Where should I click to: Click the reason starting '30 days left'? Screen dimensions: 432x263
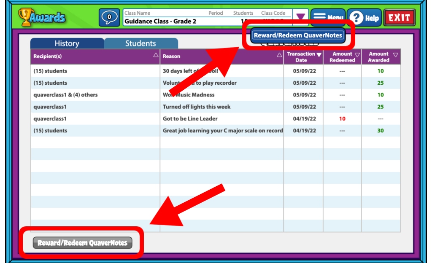pyautogui.click(x=190, y=71)
